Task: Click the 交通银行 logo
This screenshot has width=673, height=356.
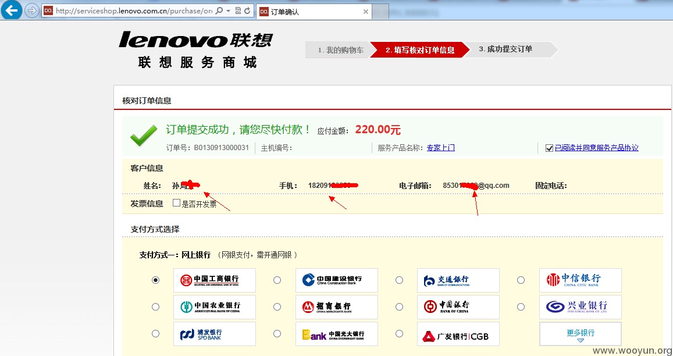Action: 458,280
